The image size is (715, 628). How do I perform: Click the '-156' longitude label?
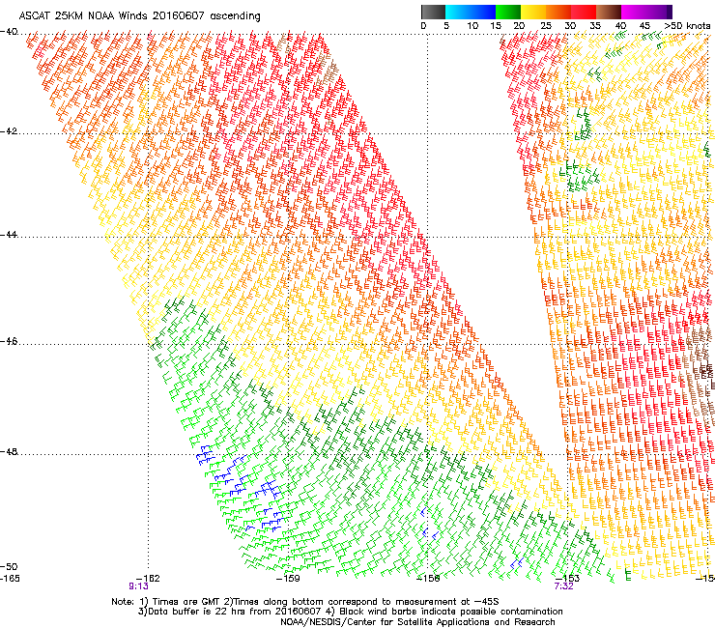click(428, 579)
